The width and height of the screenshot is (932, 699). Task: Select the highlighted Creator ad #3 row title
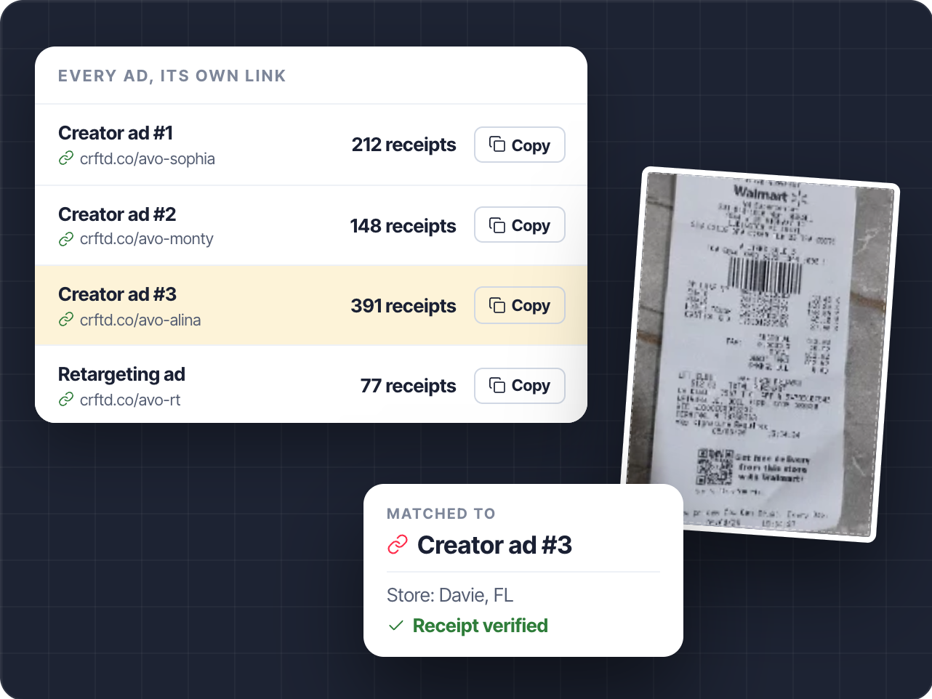[x=117, y=294]
